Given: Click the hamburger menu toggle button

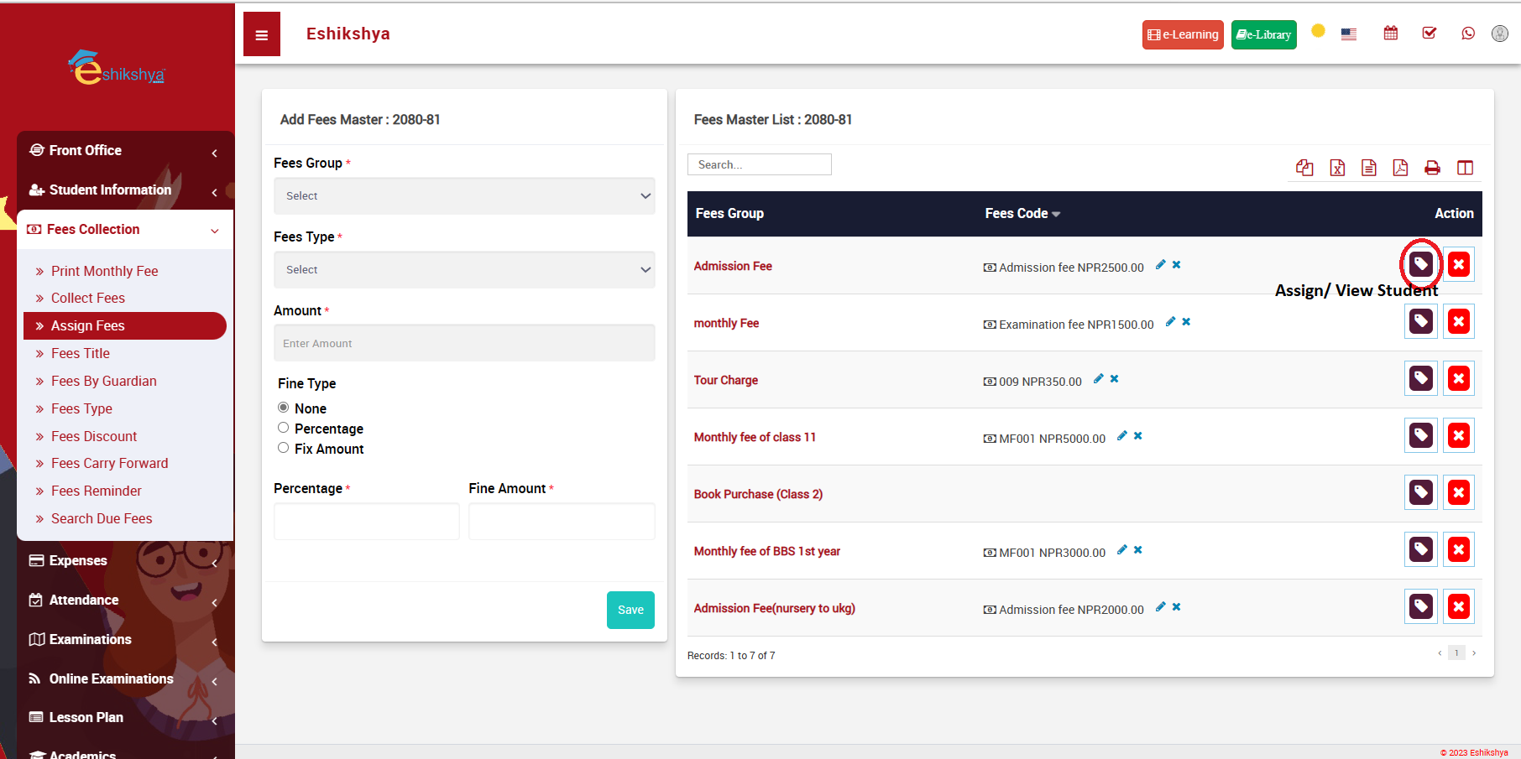Looking at the screenshot, I should [262, 34].
